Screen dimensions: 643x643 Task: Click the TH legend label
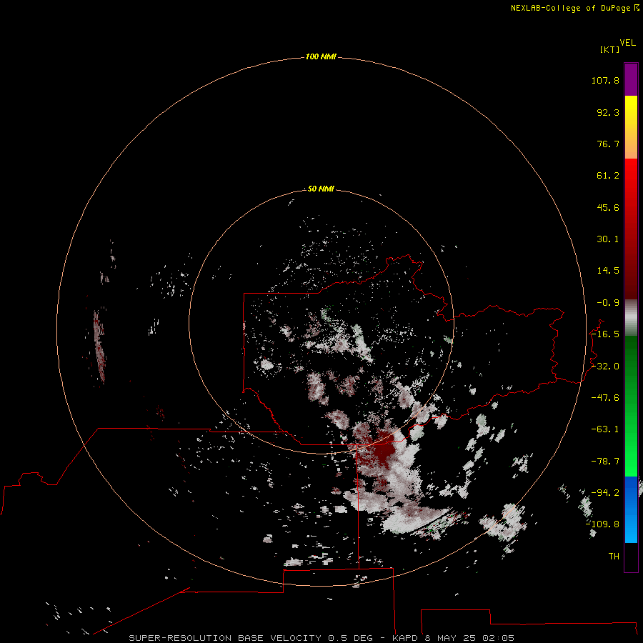[x=614, y=556]
